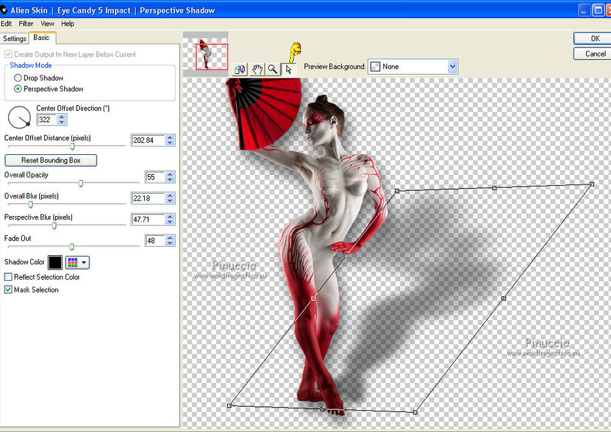This screenshot has width=611, height=432.
Task: Click the Alien Skin title bar icon
Action: point(3,10)
